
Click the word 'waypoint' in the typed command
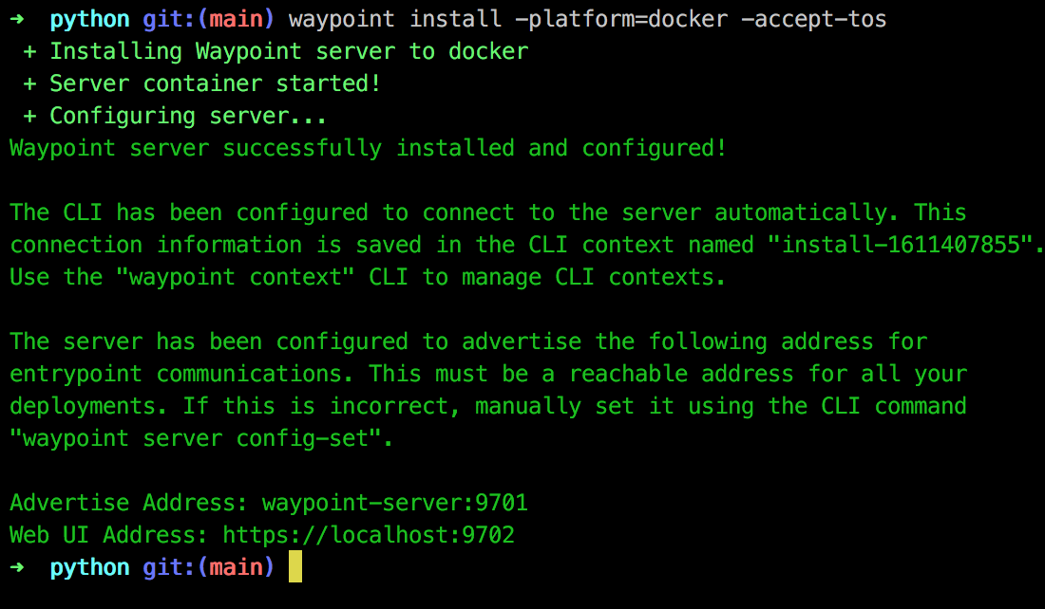point(342,19)
